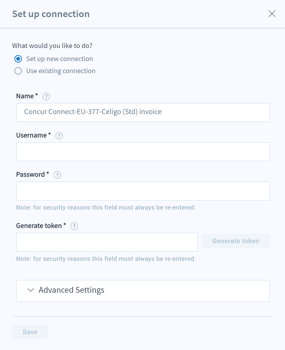This screenshot has width=285, height=350.
Task: Click into the Password input box
Action: click(143, 191)
